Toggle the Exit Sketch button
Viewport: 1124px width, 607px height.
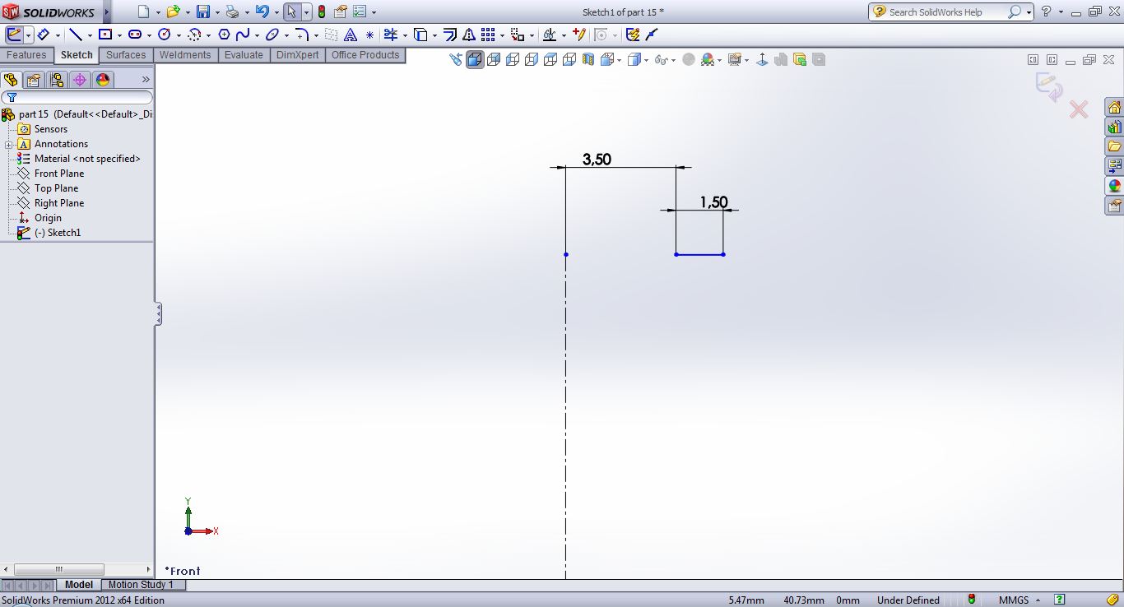coord(15,35)
